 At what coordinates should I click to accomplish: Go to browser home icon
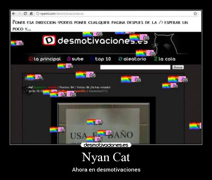(31, 14)
